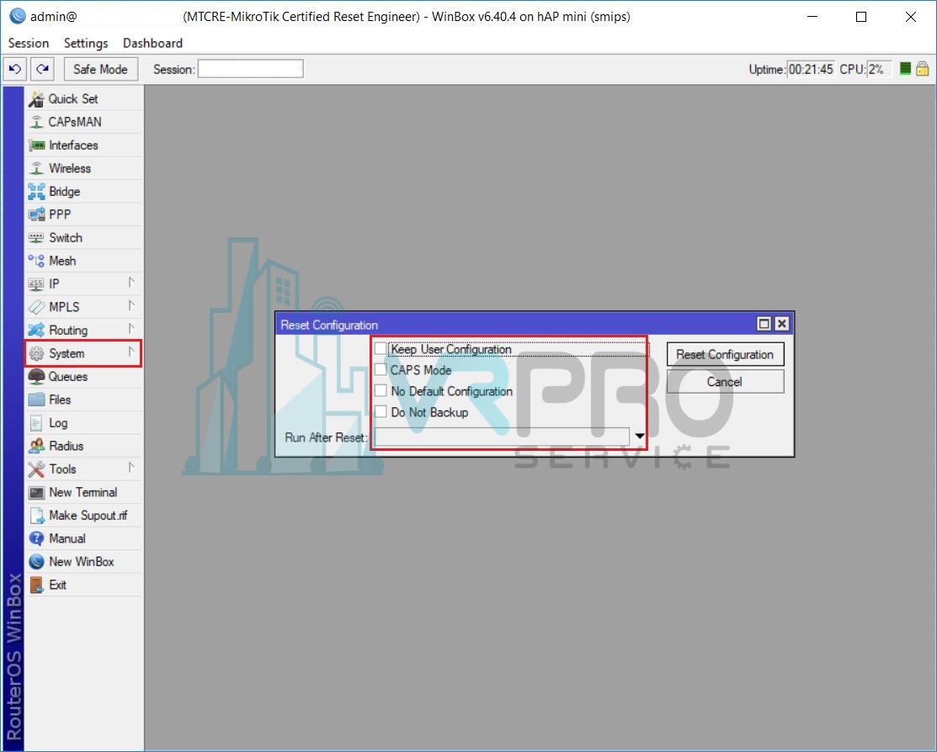The width and height of the screenshot is (937, 752).
Task: Click the Redo arrow icon in toolbar
Action: pyautogui.click(x=42, y=69)
